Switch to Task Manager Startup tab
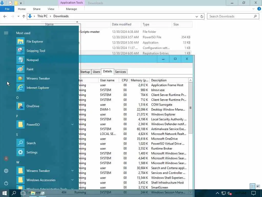Image resolution: width=262 pixels, height=197 pixels. tap(85, 72)
